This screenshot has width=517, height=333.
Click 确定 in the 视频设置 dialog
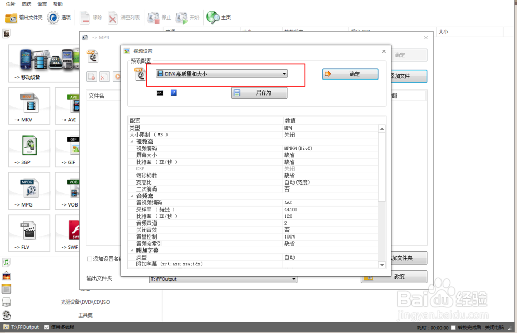pos(350,74)
